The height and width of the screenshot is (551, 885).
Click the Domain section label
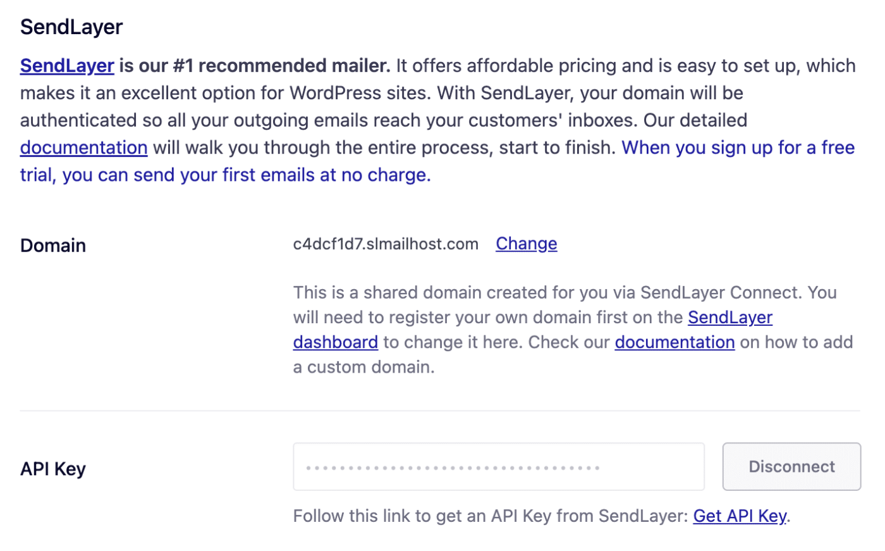point(52,245)
